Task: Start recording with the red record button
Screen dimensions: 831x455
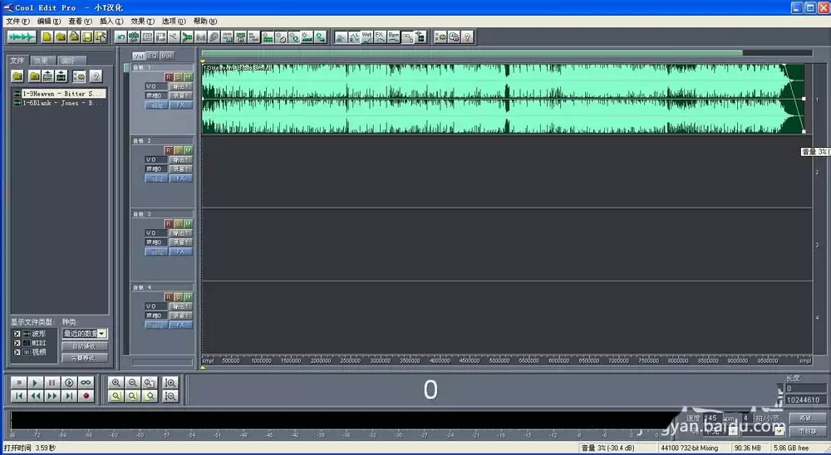Action: (86, 396)
